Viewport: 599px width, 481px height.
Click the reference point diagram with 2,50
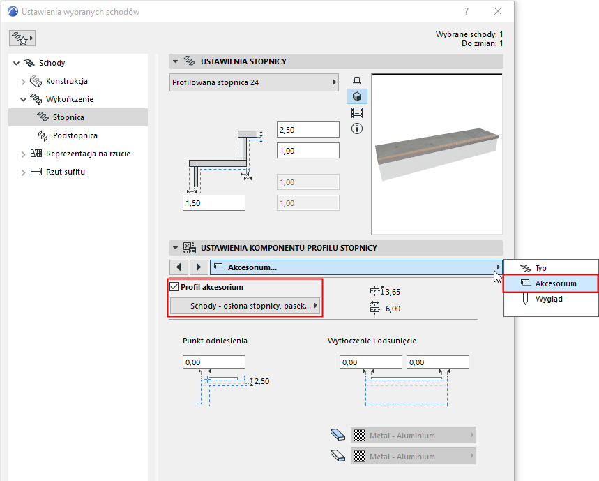point(232,387)
